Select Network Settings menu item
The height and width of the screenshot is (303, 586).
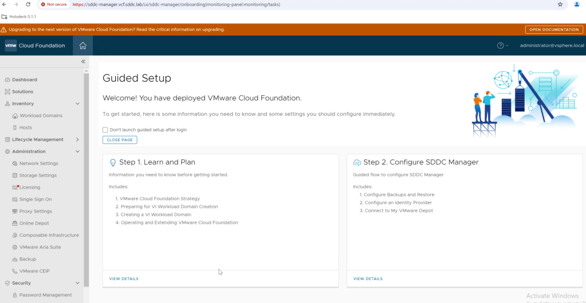pos(38,164)
